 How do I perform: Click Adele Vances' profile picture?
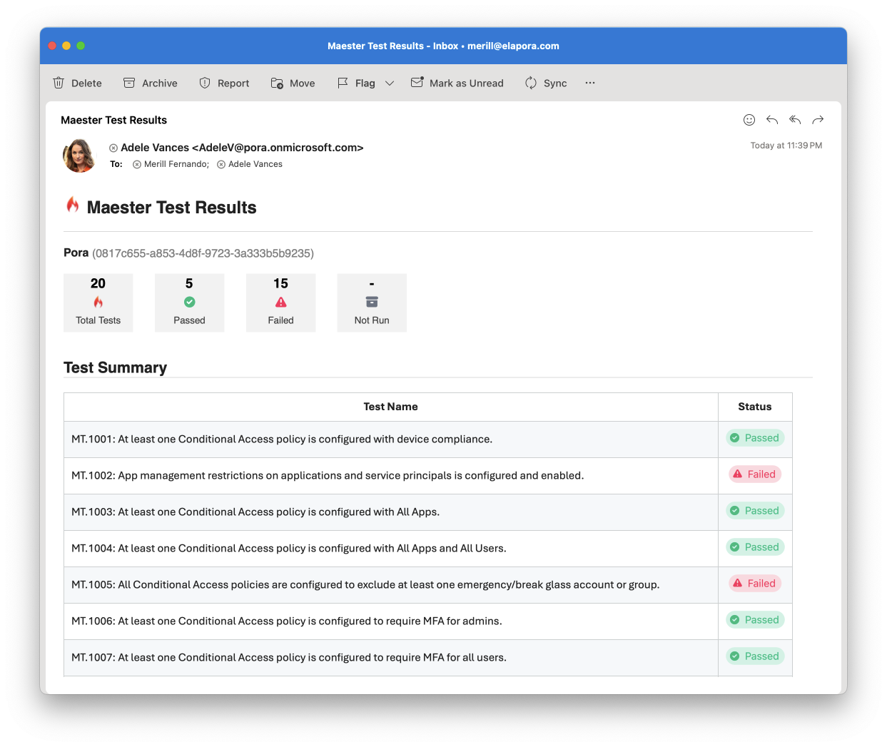click(79, 156)
